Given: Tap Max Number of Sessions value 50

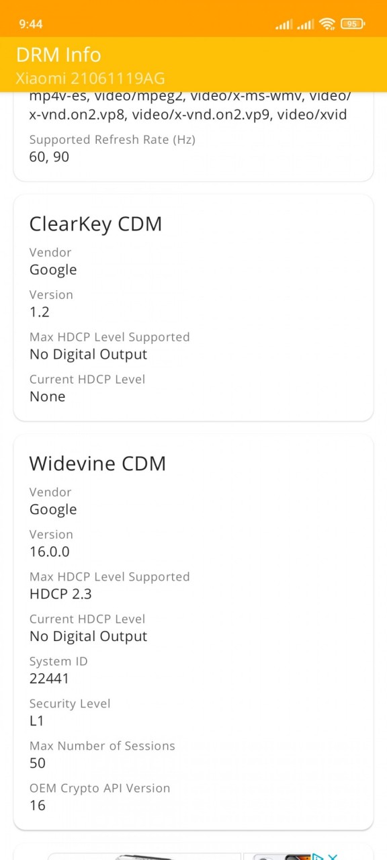Looking at the screenshot, I should (x=38, y=763).
